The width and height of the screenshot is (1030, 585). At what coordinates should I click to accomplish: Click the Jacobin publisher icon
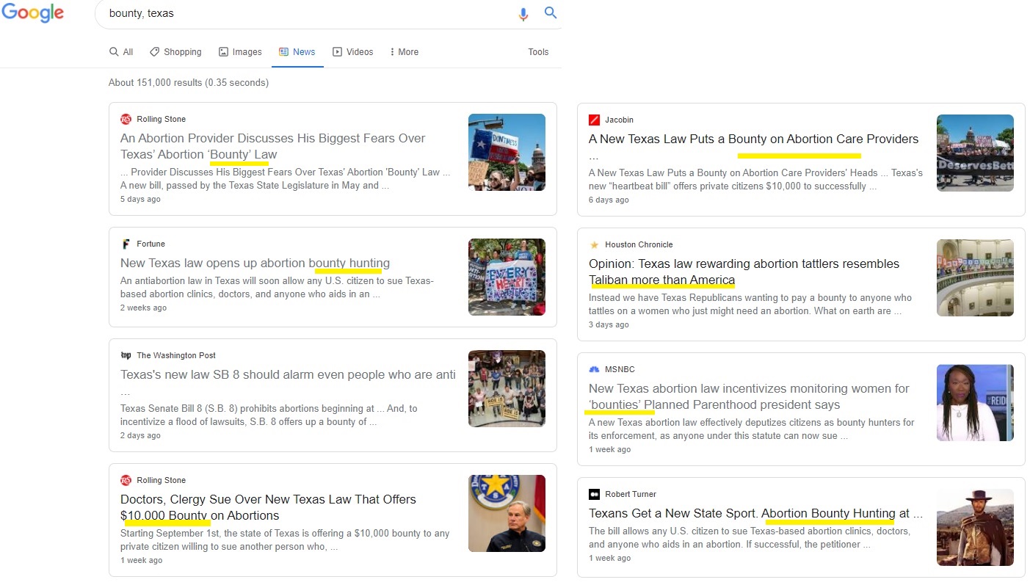(x=594, y=120)
